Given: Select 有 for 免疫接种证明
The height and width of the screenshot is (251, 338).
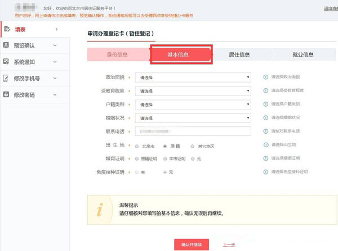Looking at the screenshot, I should coord(137,172).
